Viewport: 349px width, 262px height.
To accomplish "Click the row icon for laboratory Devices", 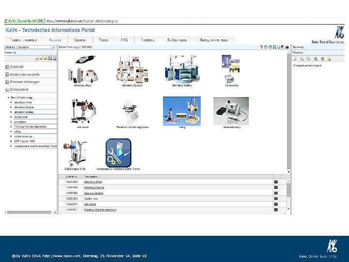I will (276, 187).
